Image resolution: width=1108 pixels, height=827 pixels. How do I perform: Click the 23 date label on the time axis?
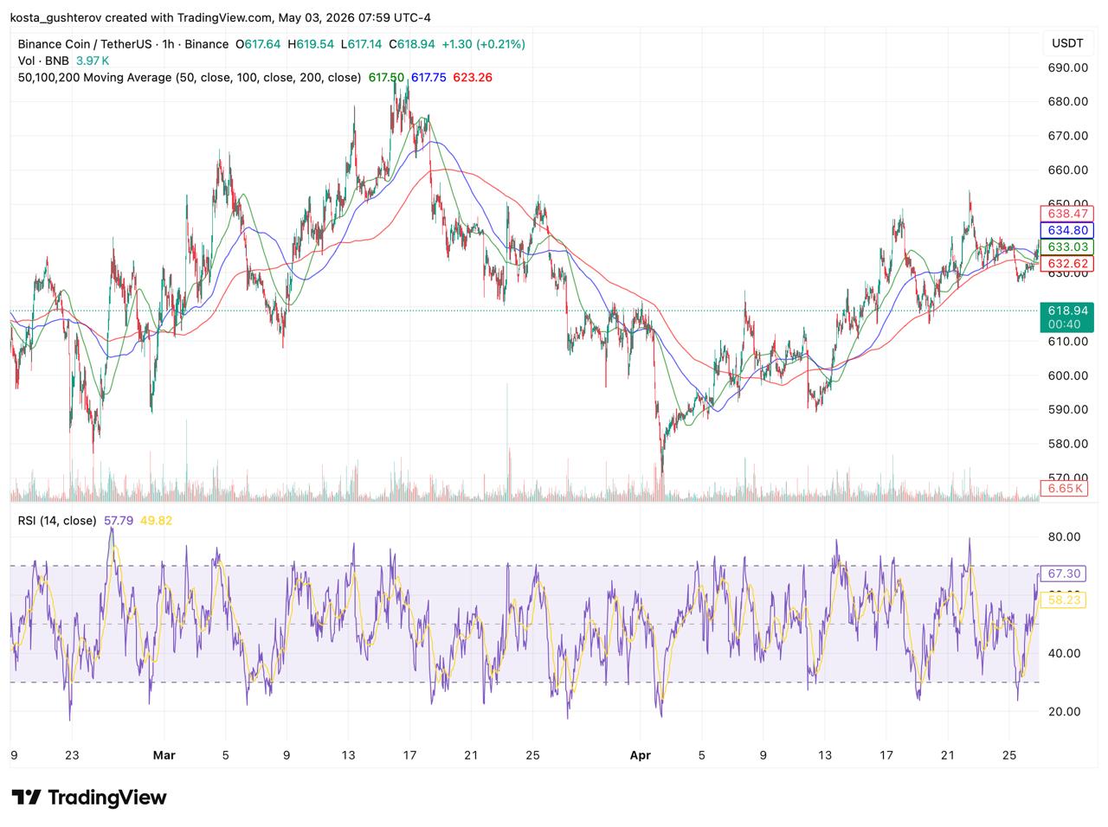pos(72,755)
